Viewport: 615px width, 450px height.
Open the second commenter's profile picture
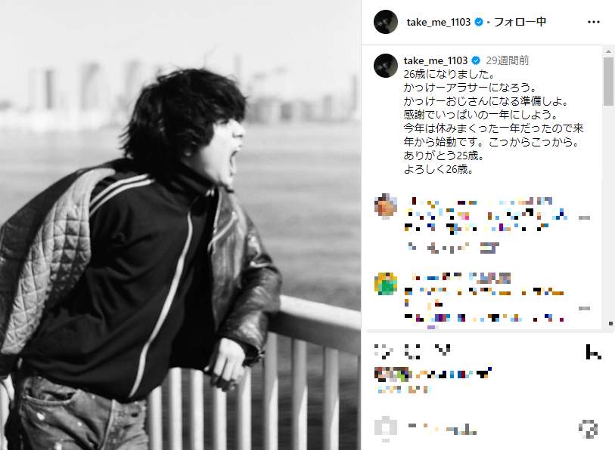click(x=386, y=284)
